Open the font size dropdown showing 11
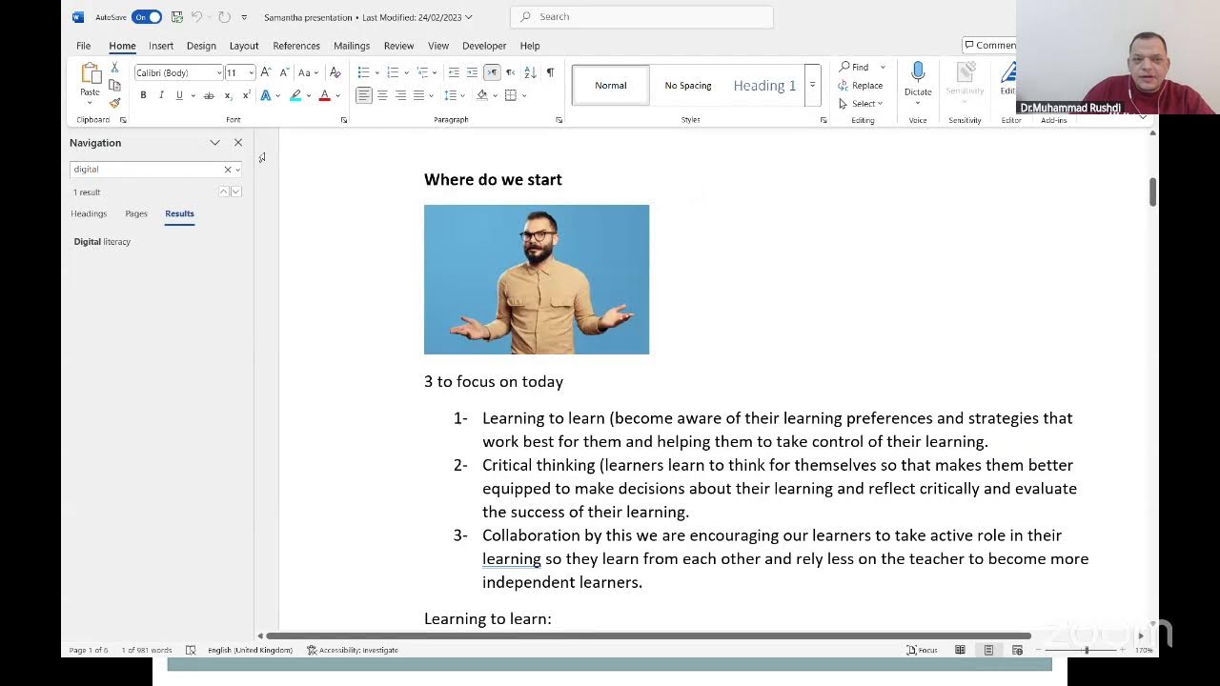The height and width of the screenshot is (686, 1220). 251,72
